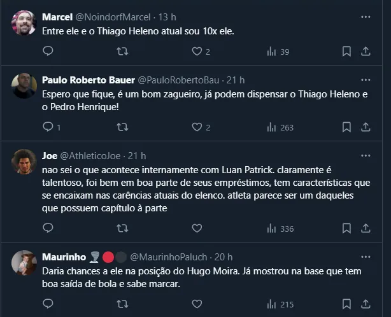
Task: Bookmark Joe's tweet about Luan Patrick
Action: 346,229
